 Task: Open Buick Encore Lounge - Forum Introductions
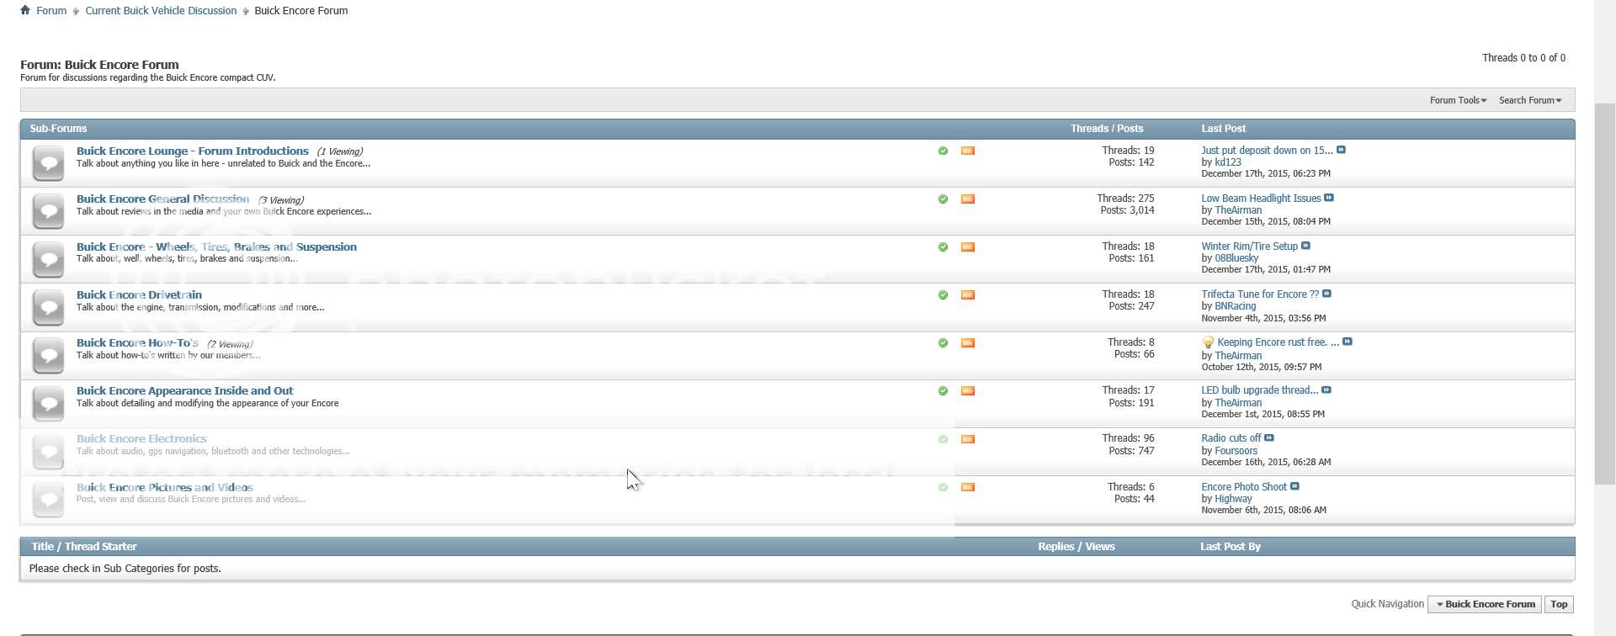[193, 151]
